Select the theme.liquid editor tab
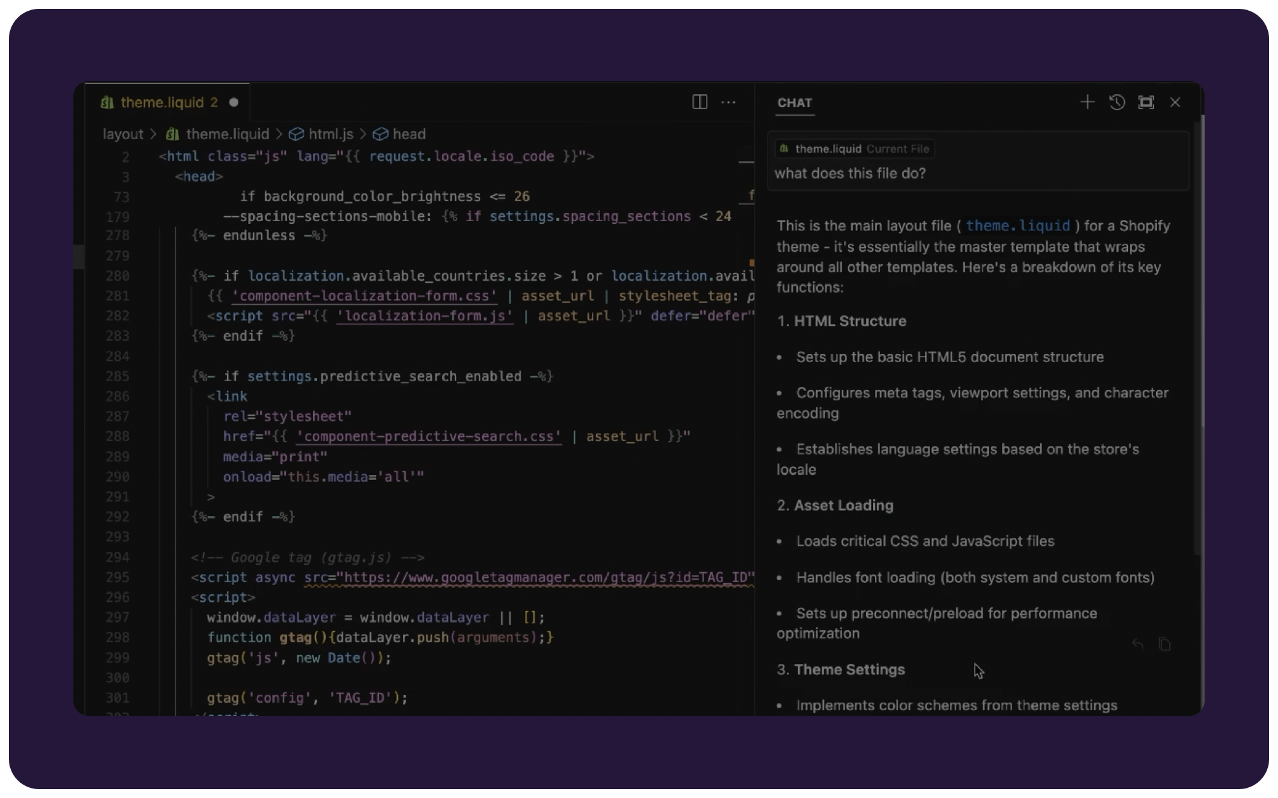This screenshot has width=1278, height=798. pyautogui.click(x=162, y=102)
